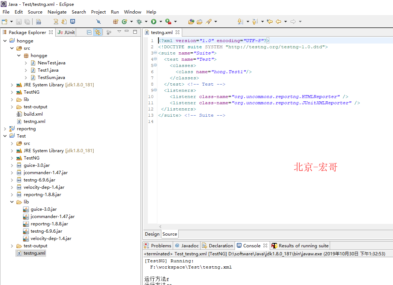
Task: Select TestSum.java in the tree
Action: coord(51,78)
